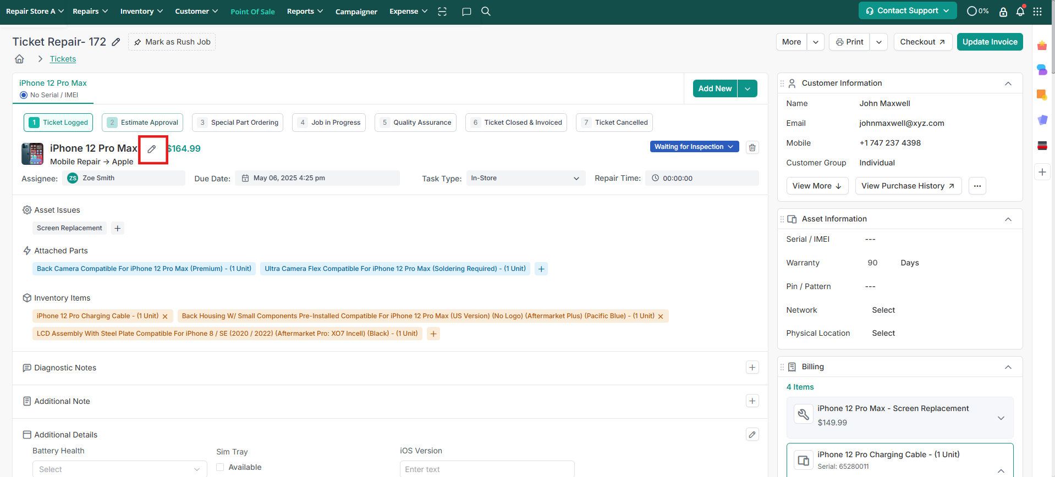The width and height of the screenshot is (1055, 477).
Task: Click the 0% progress circle indicator
Action: click(x=977, y=11)
